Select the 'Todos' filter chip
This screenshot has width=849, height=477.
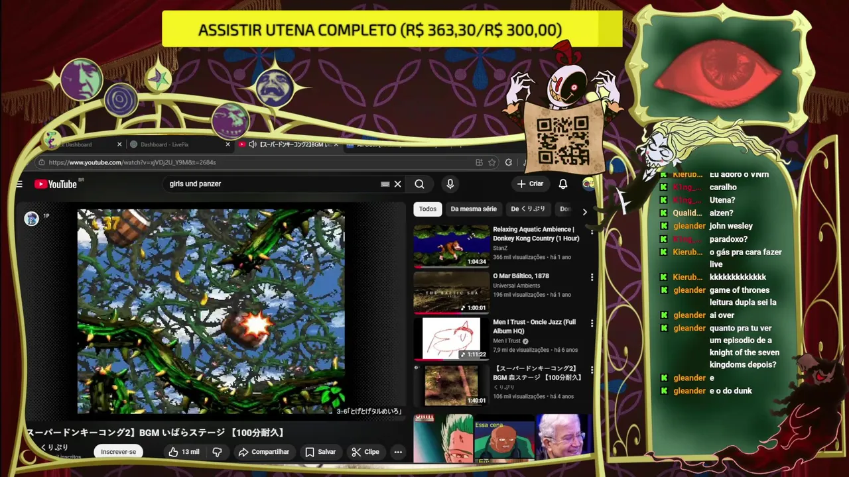point(428,209)
